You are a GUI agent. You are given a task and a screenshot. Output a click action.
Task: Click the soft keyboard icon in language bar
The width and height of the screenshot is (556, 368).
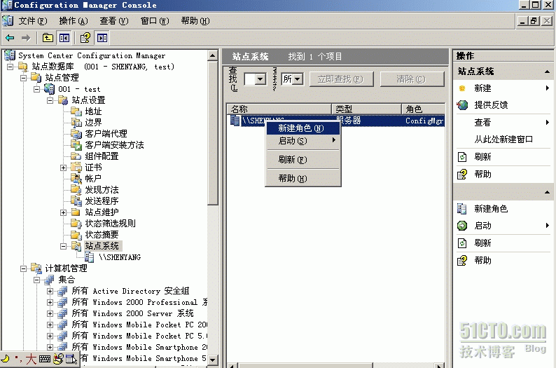[x=45, y=359]
